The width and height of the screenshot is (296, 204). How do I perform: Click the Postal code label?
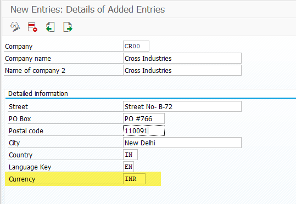click(26, 131)
